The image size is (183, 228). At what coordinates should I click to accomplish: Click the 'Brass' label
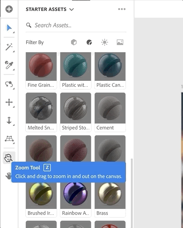(102, 213)
